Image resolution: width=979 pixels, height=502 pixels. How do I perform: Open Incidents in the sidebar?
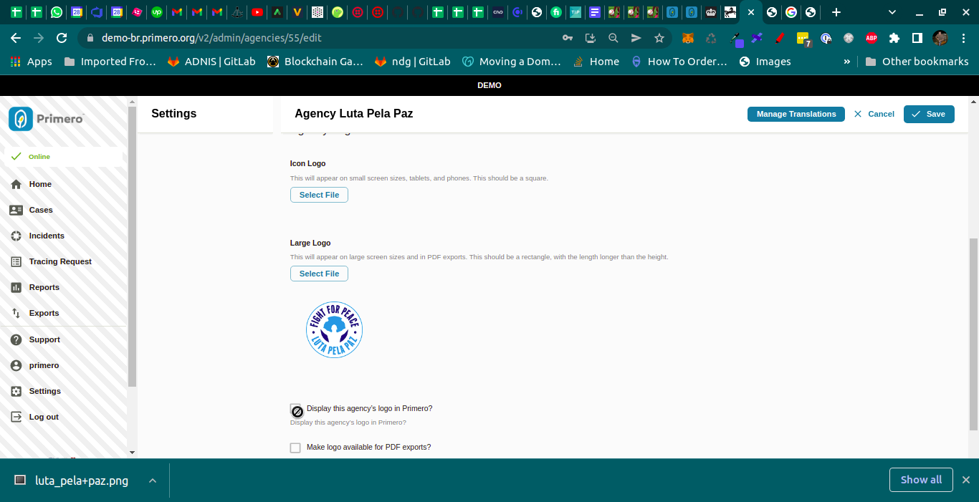[47, 236]
